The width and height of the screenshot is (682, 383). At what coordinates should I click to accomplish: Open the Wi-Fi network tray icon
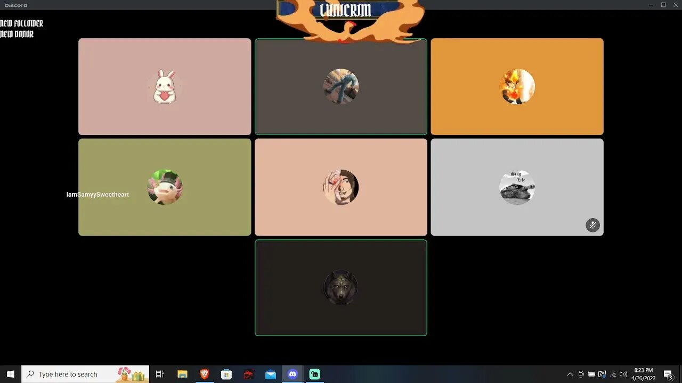pos(613,374)
